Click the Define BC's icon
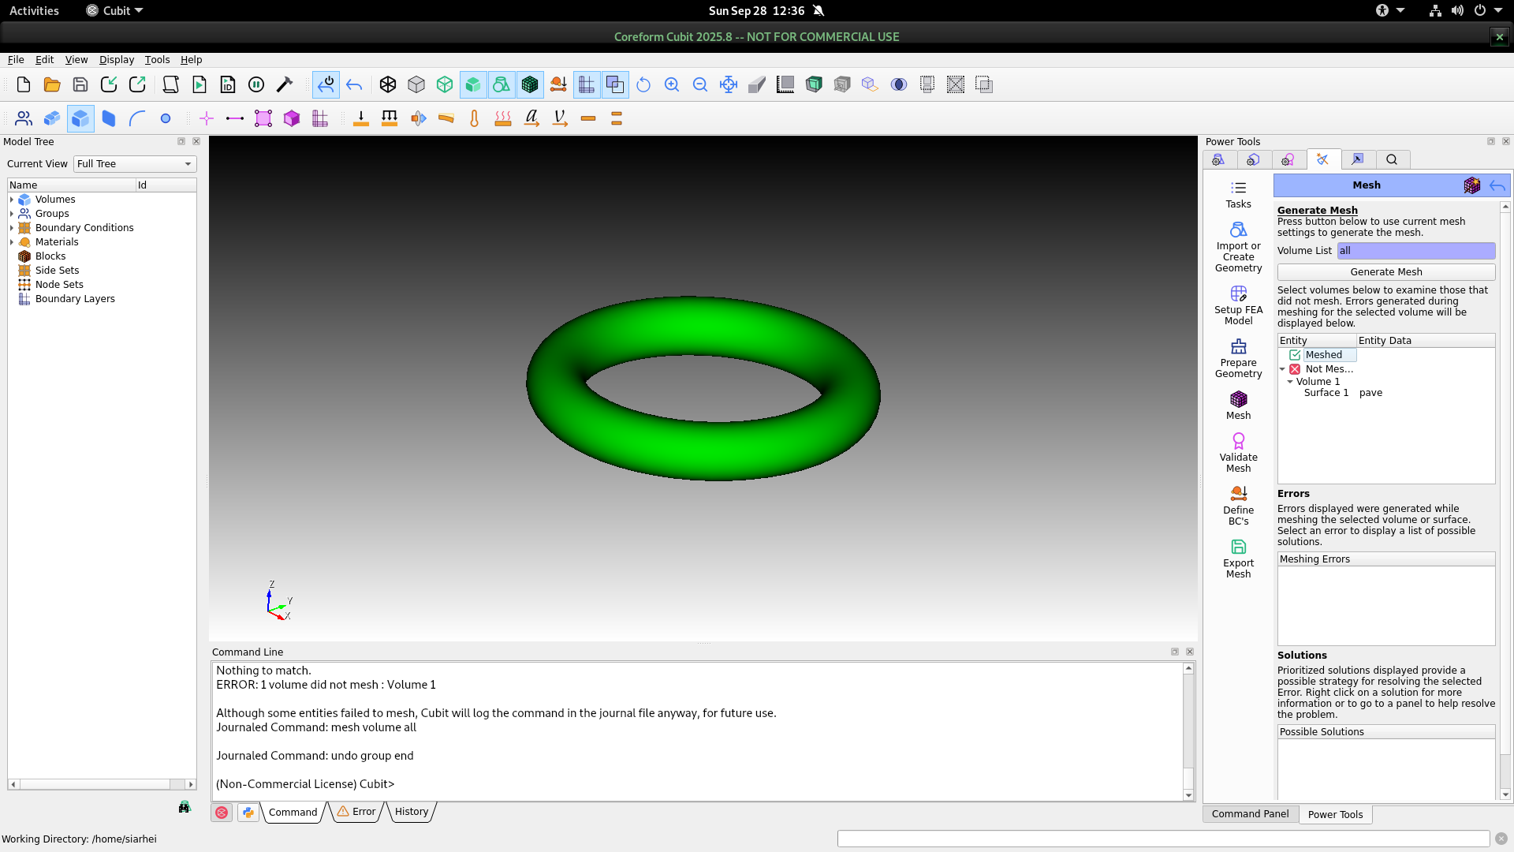Image resolution: width=1514 pixels, height=852 pixels. click(1238, 505)
